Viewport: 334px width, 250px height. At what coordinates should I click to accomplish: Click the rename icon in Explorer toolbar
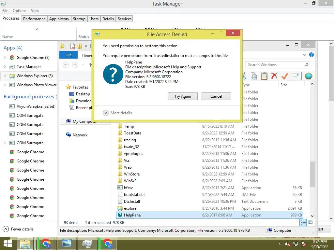tap(296, 76)
